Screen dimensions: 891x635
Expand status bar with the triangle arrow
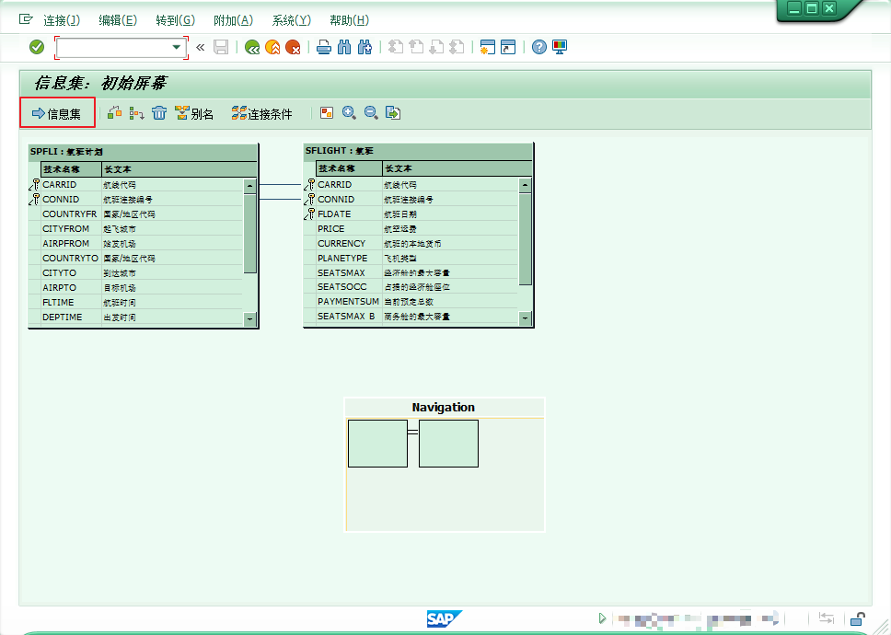pyautogui.click(x=602, y=618)
